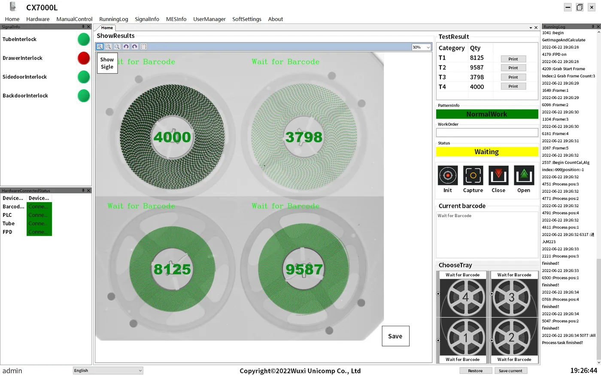The width and height of the screenshot is (601, 376).
Task: Select radio button beside tray 2
Action: click(492, 340)
